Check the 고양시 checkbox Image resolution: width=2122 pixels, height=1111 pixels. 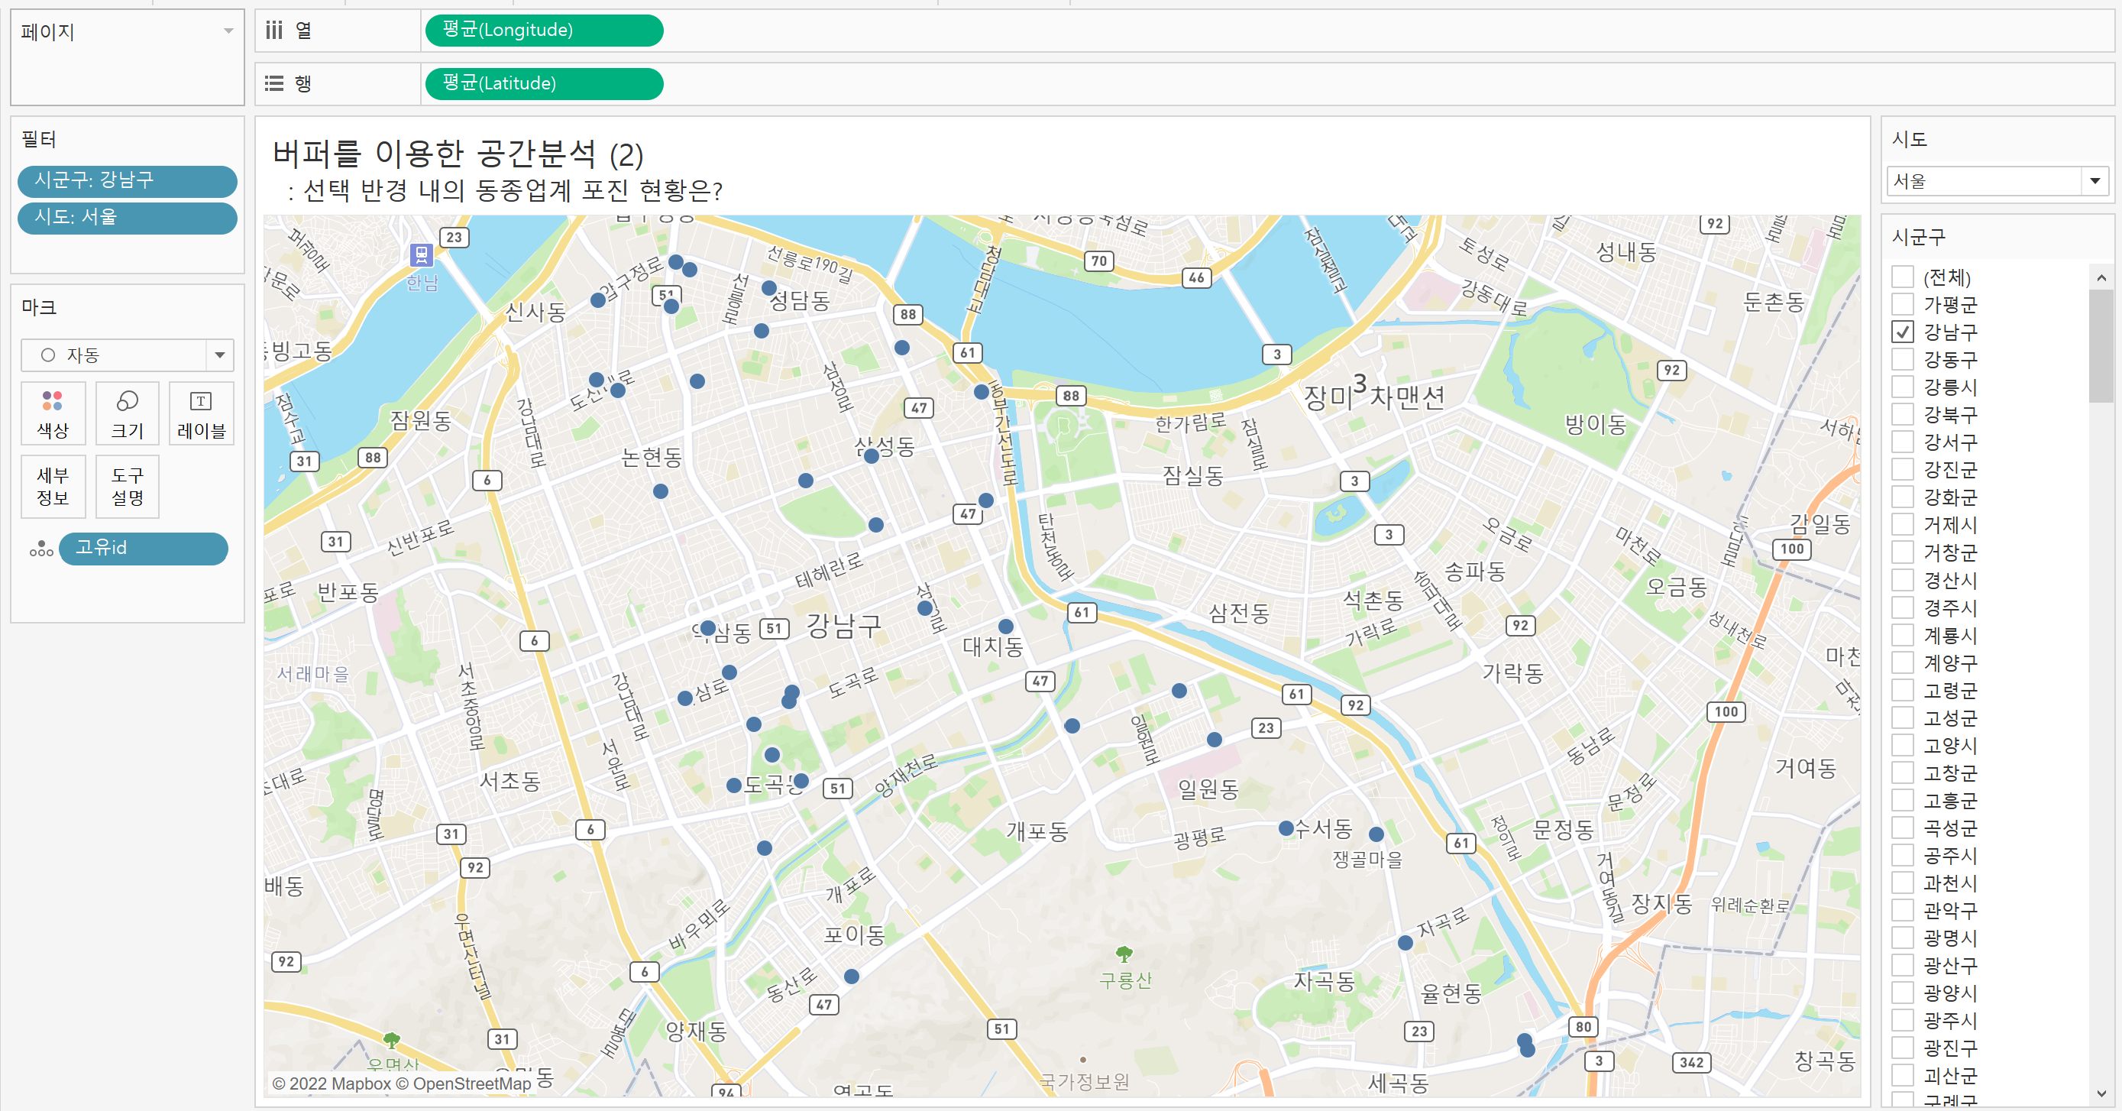point(1902,745)
